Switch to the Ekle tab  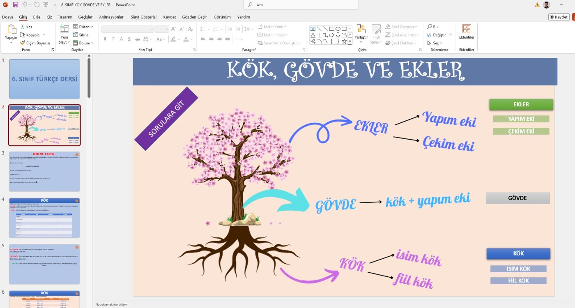tap(37, 17)
